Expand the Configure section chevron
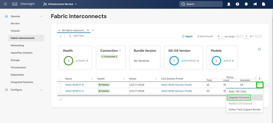Screen dimensions: 273x123 pyautogui.click(x=41, y=90)
